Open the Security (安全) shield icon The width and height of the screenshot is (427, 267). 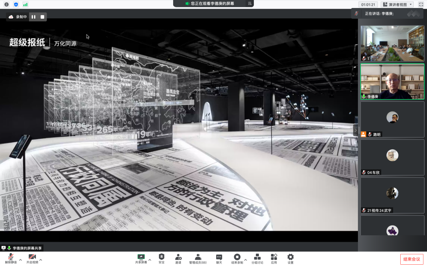click(161, 259)
